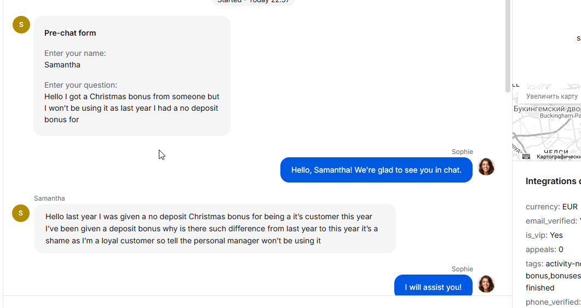Click Sophie's photo next to greeting message
Viewport: 581px width, 308px height.
pos(486,167)
